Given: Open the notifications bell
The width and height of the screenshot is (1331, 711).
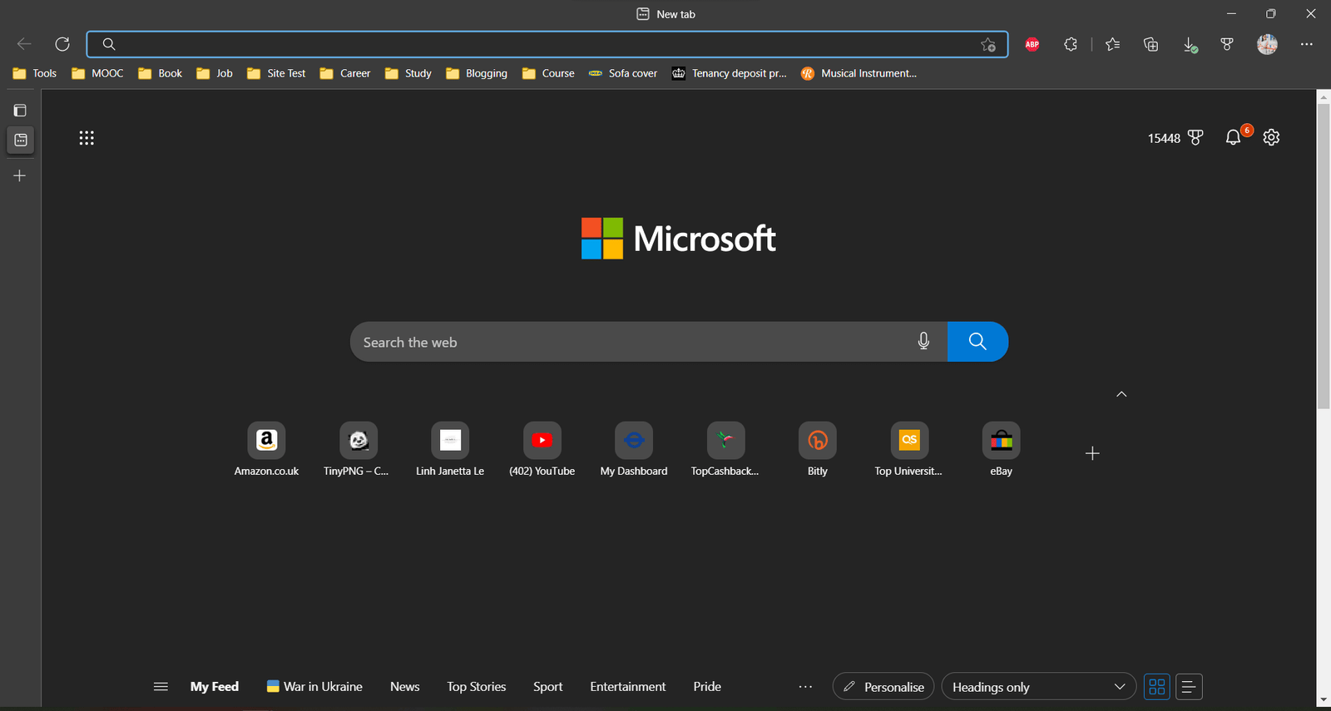Looking at the screenshot, I should tap(1234, 137).
